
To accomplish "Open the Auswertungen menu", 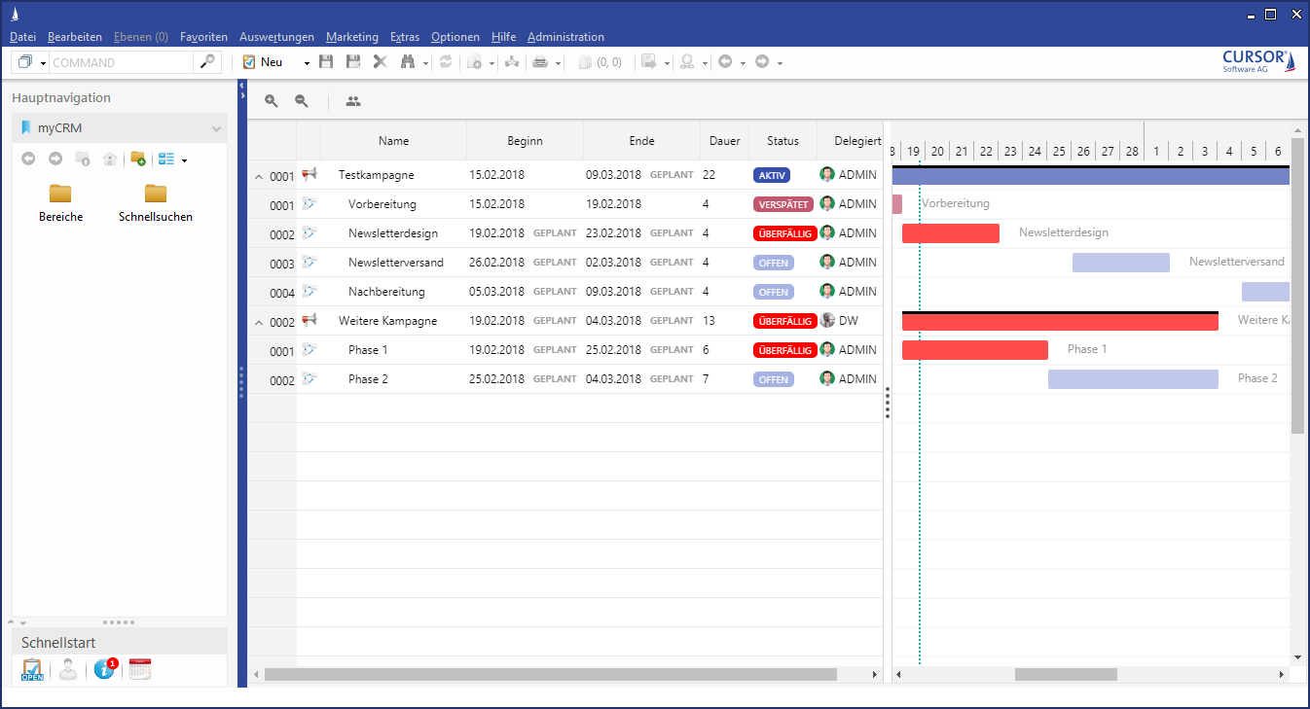I will pyautogui.click(x=276, y=37).
